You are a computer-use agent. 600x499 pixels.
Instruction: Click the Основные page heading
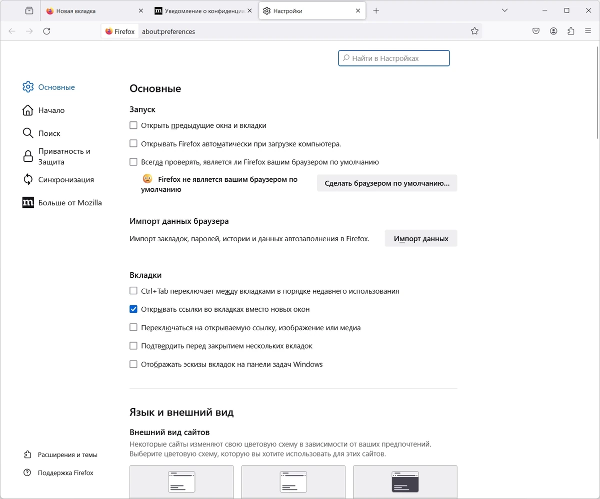click(155, 89)
